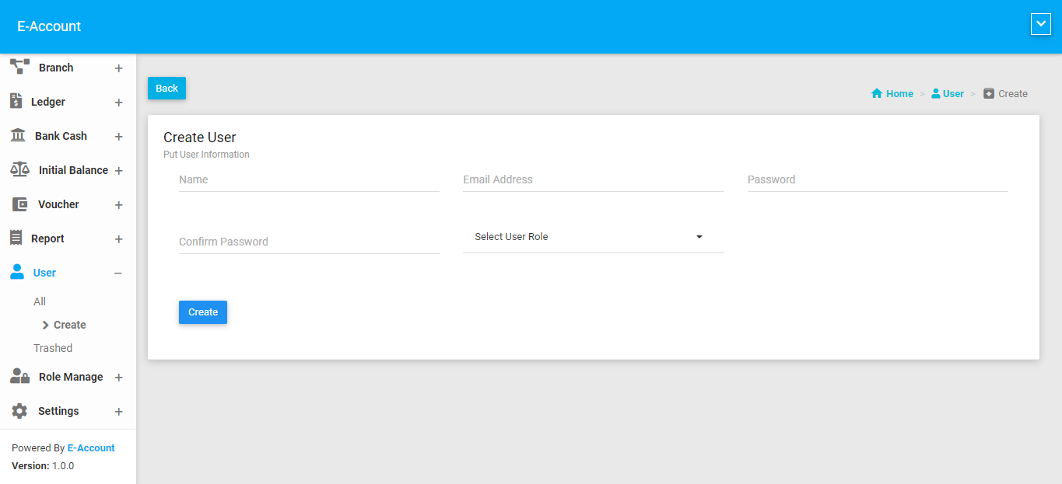
Task: Expand the Voucher menu plus sign
Action: 118,205
